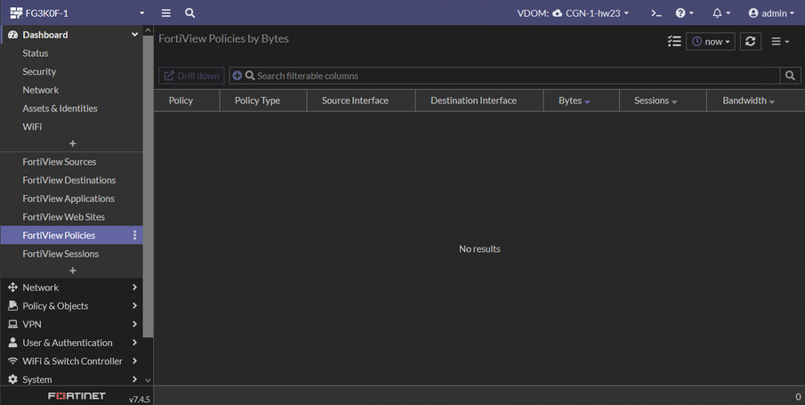The height and width of the screenshot is (405, 805).
Task: Click the search magnifier button at right
Action: point(790,76)
